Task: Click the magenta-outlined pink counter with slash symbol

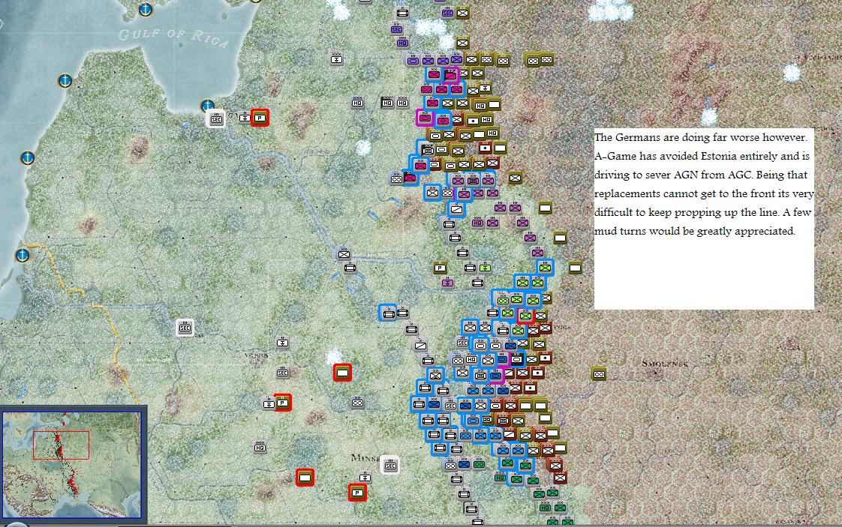Action: 450,75
